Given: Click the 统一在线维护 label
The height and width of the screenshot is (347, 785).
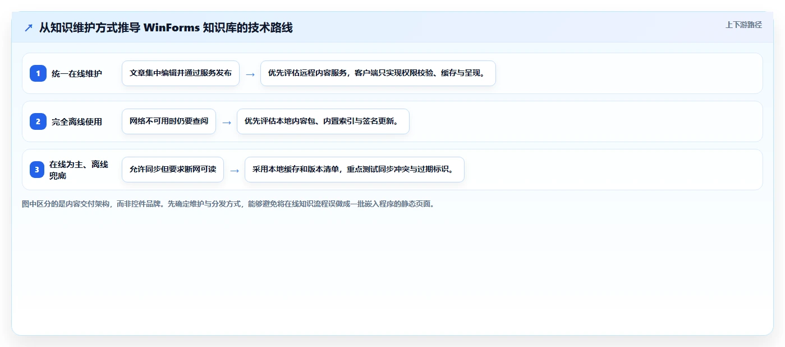Looking at the screenshot, I should click(77, 73).
